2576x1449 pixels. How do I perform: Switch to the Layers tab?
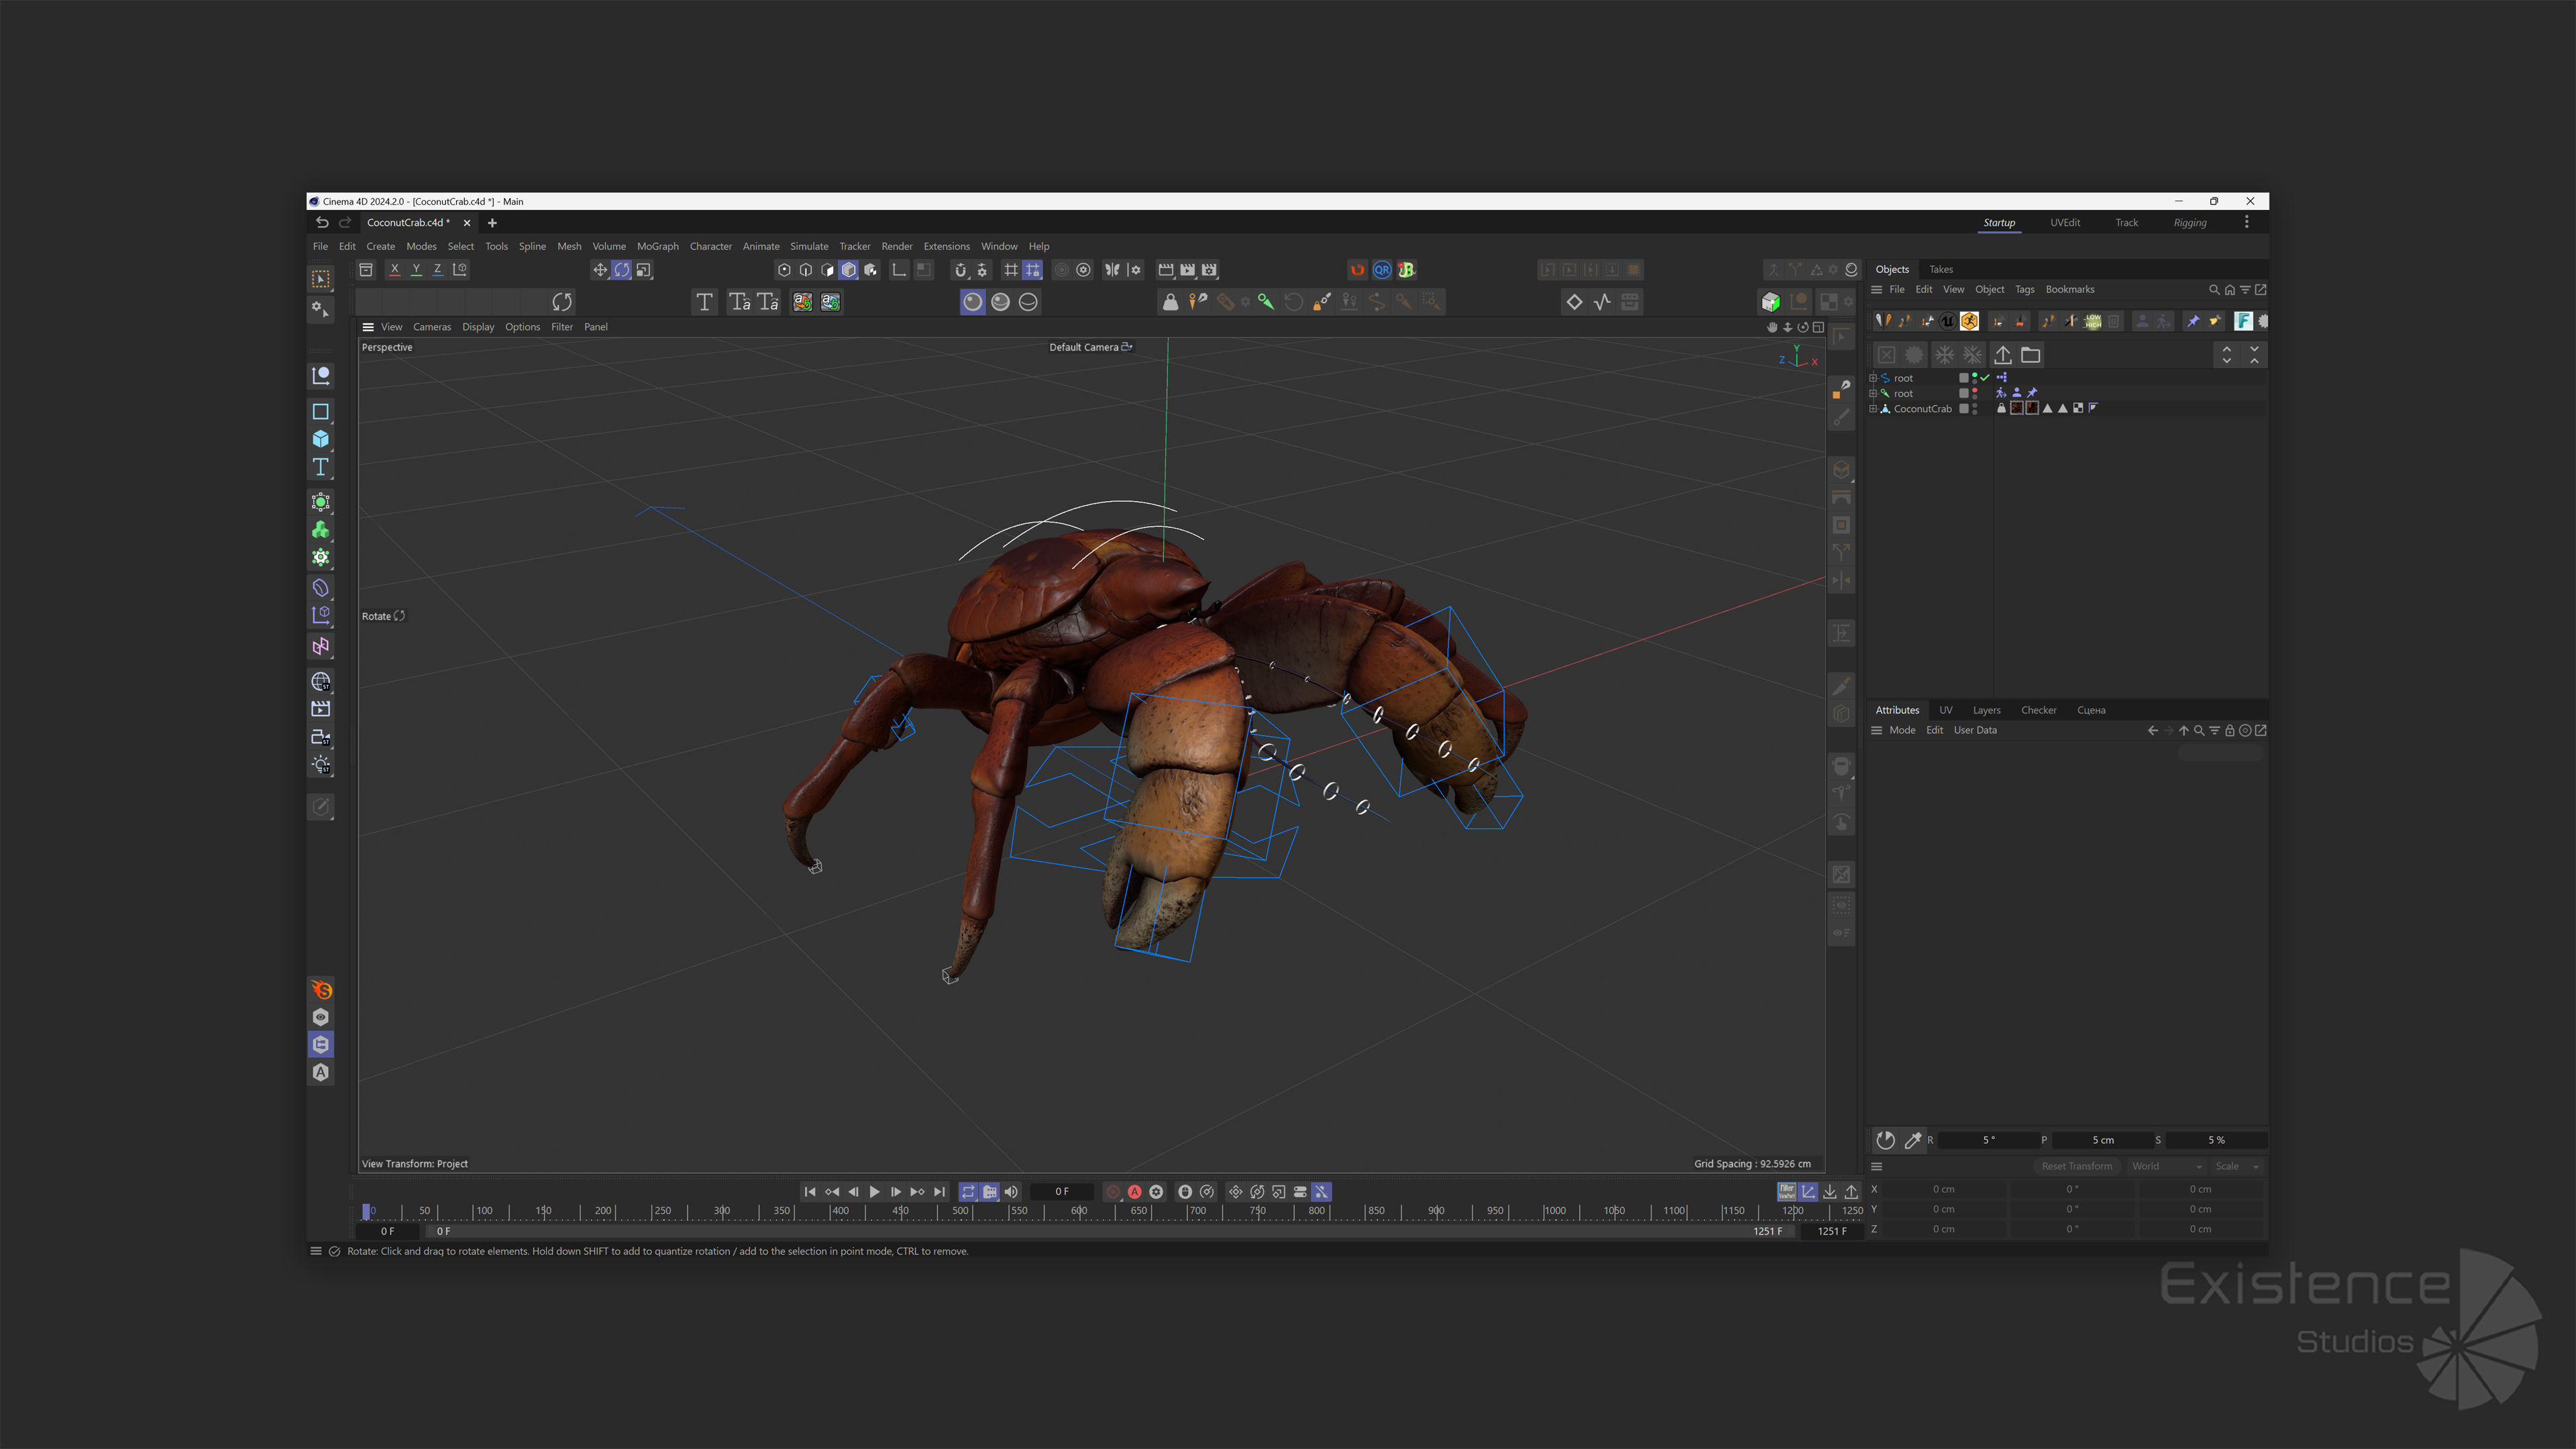coord(1987,711)
